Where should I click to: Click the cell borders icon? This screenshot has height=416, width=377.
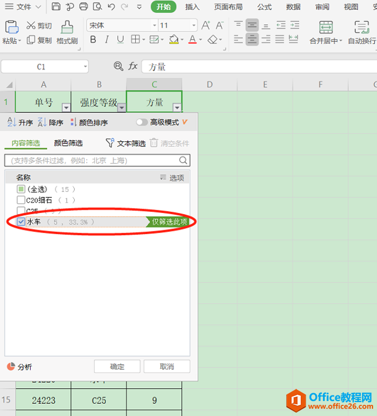[135, 39]
